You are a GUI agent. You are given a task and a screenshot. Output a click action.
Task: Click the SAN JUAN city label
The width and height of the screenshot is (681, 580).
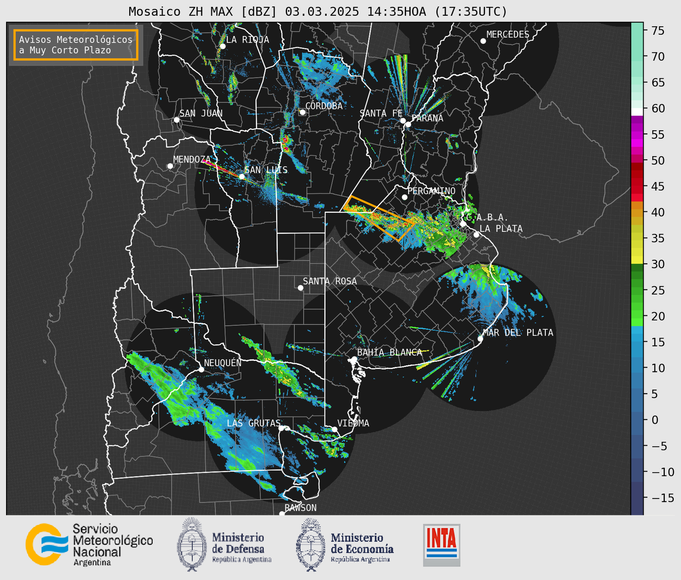click(x=201, y=113)
